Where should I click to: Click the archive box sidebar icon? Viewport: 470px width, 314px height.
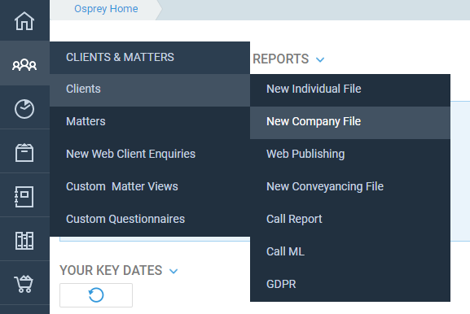click(24, 153)
